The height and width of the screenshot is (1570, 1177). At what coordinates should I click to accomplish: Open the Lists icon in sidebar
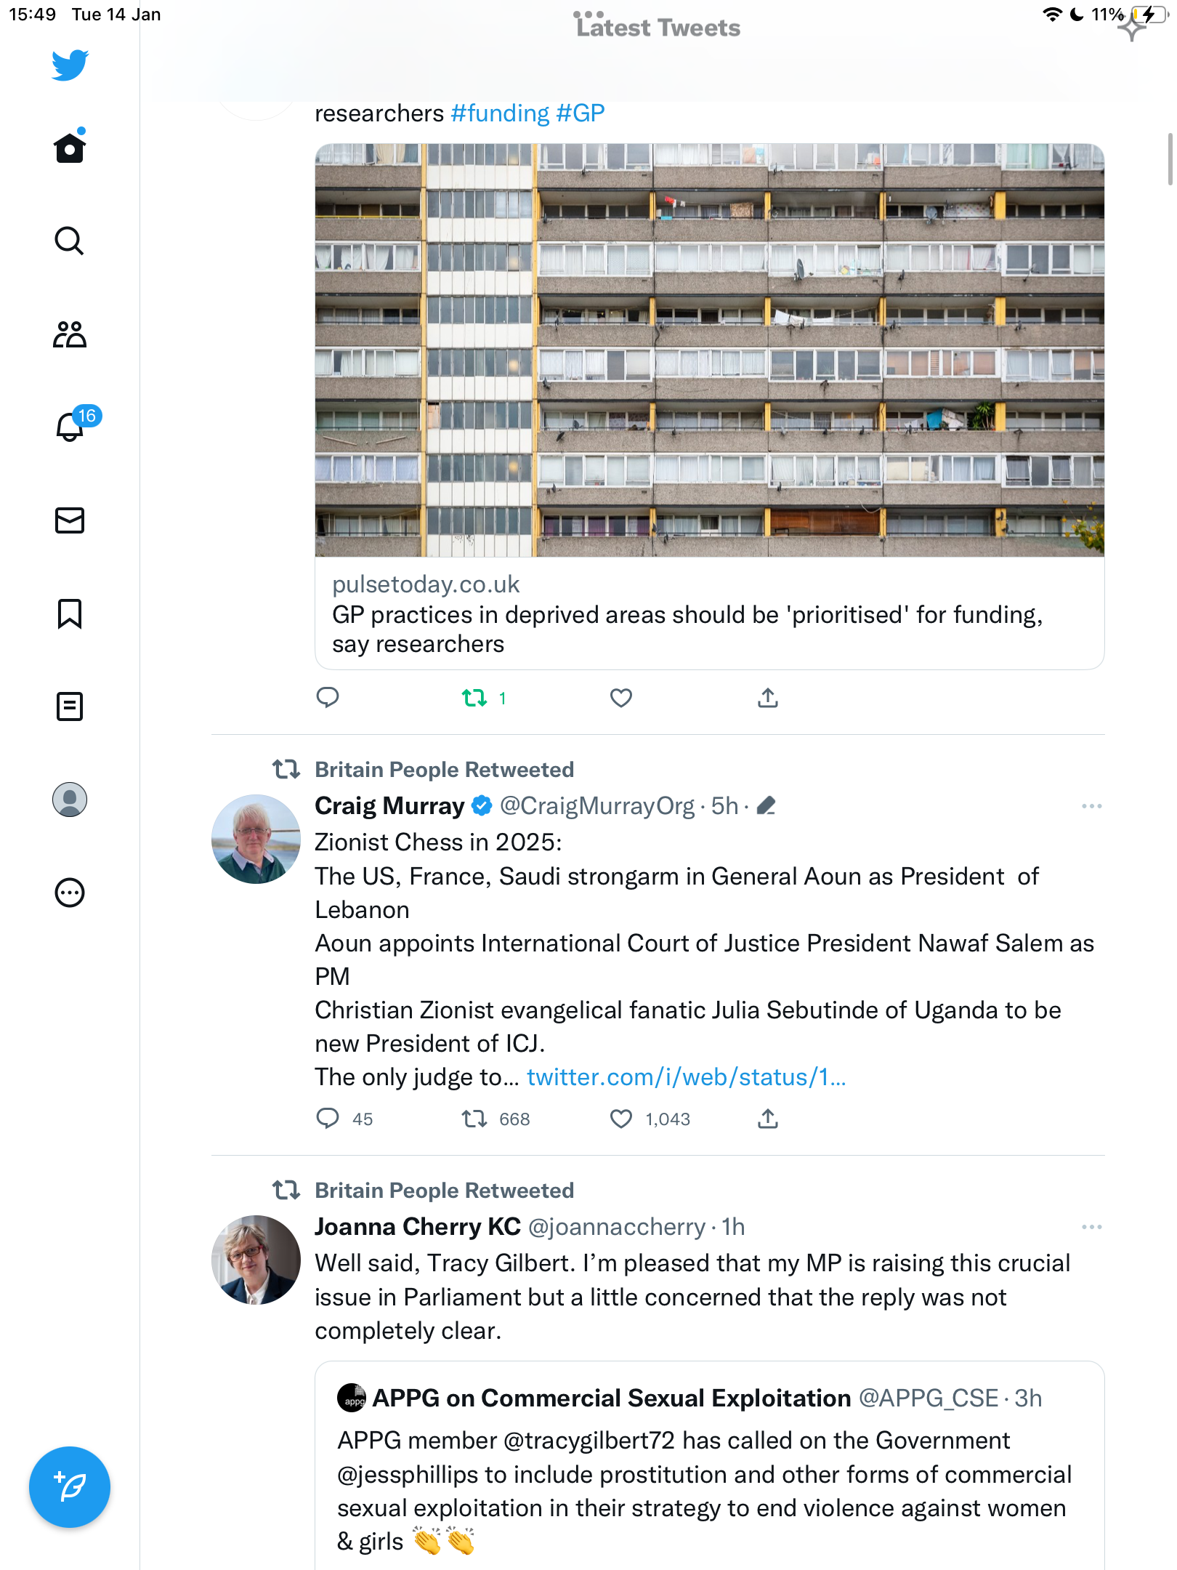point(70,706)
